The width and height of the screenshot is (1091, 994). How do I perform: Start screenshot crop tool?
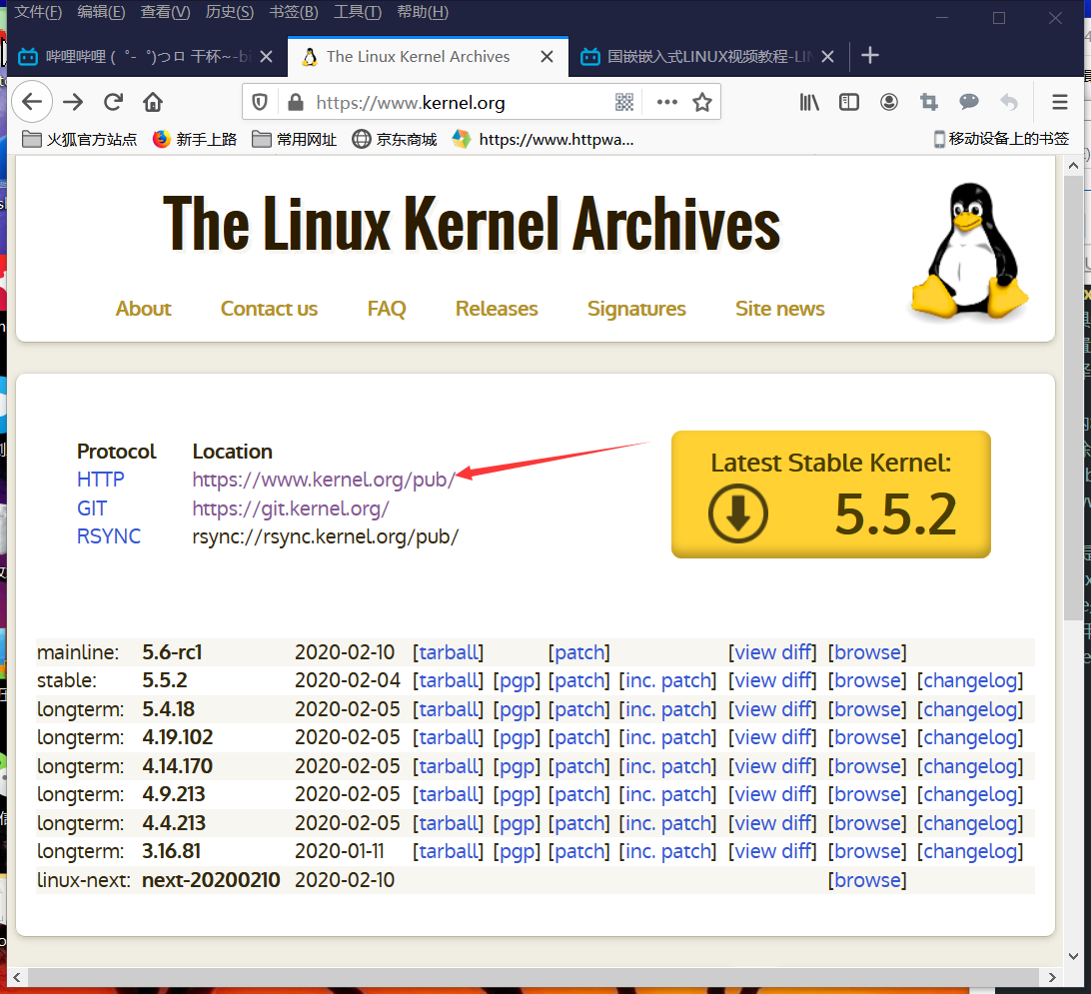pos(929,102)
